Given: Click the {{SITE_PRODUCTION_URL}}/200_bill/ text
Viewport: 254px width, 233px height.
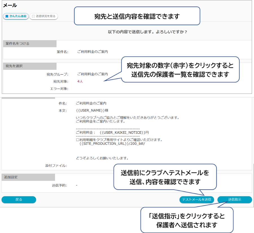Looking at the screenshot, I should (x=112, y=143).
